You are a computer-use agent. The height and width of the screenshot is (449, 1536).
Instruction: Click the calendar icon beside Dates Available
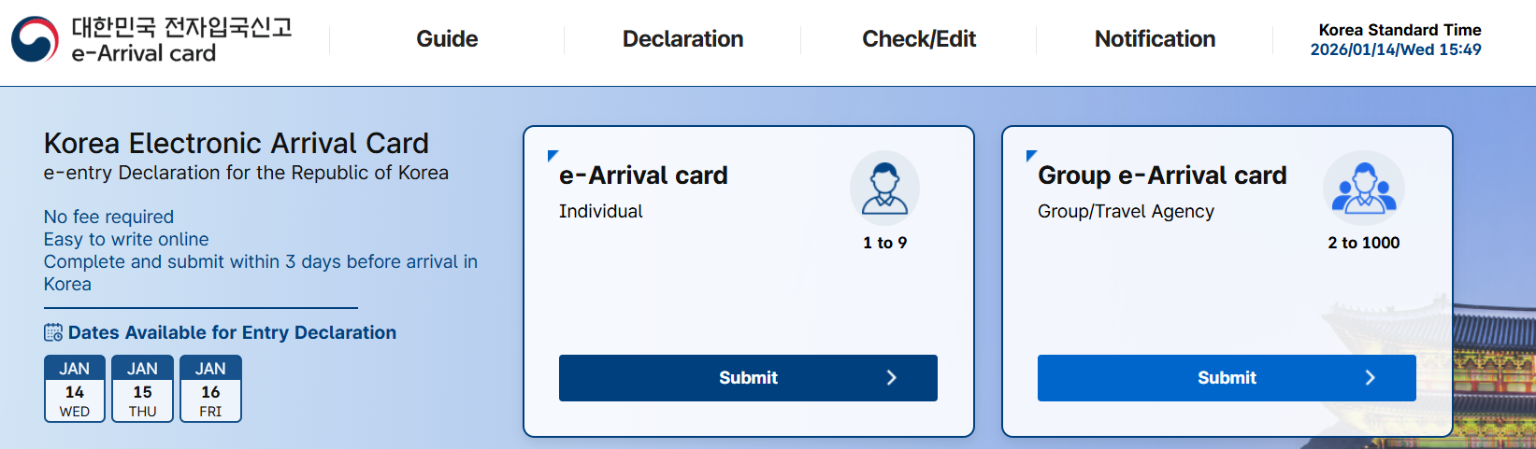pyautogui.click(x=53, y=332)
